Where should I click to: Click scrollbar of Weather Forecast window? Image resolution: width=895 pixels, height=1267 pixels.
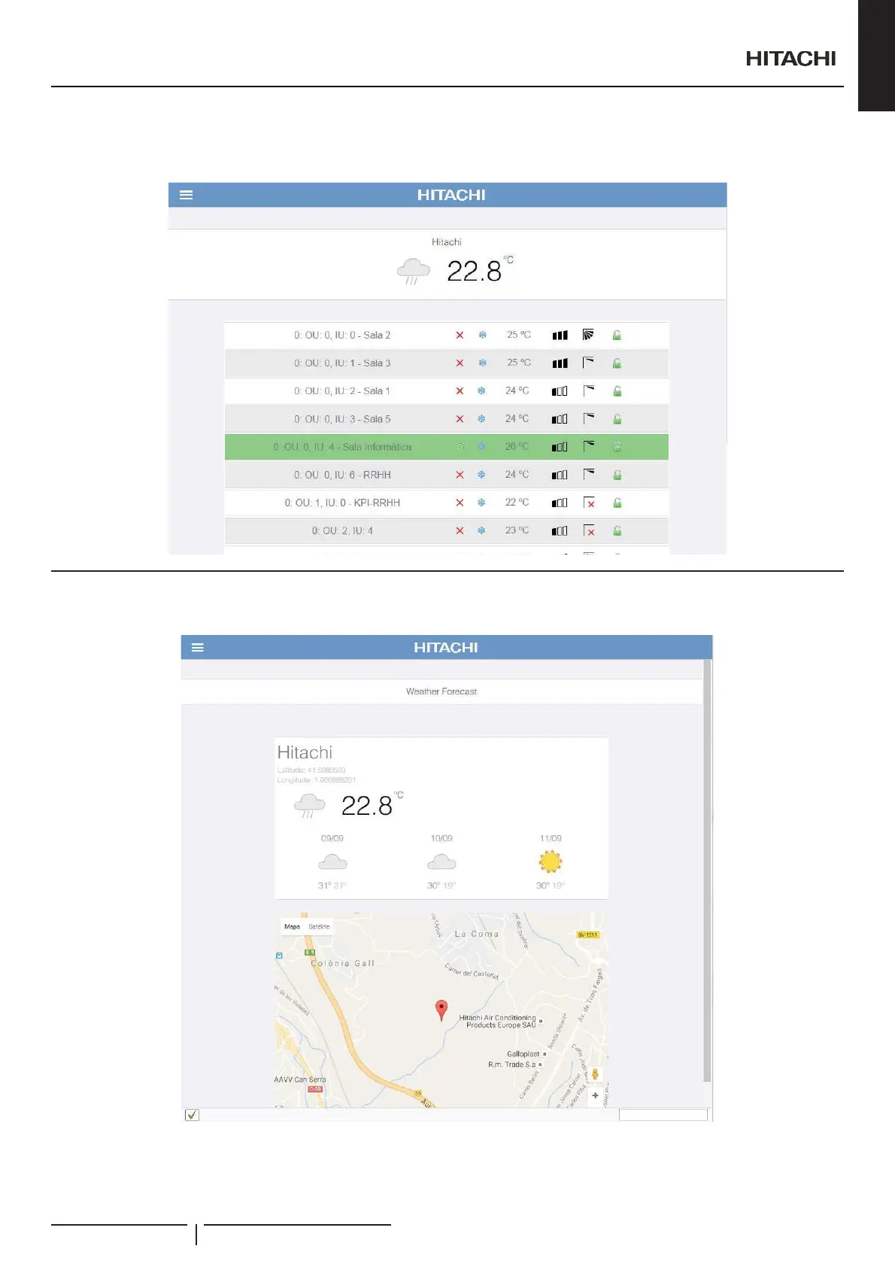click(x=707, y=871)
